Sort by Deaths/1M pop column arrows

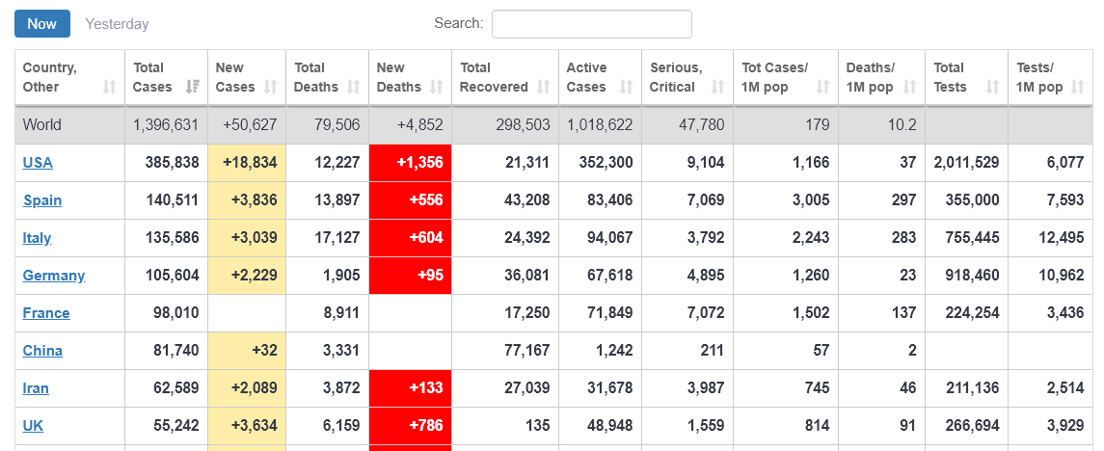[x=909, y=88]
